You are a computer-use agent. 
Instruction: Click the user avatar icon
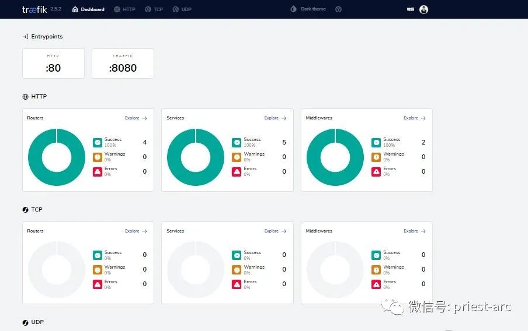[423, 9]
